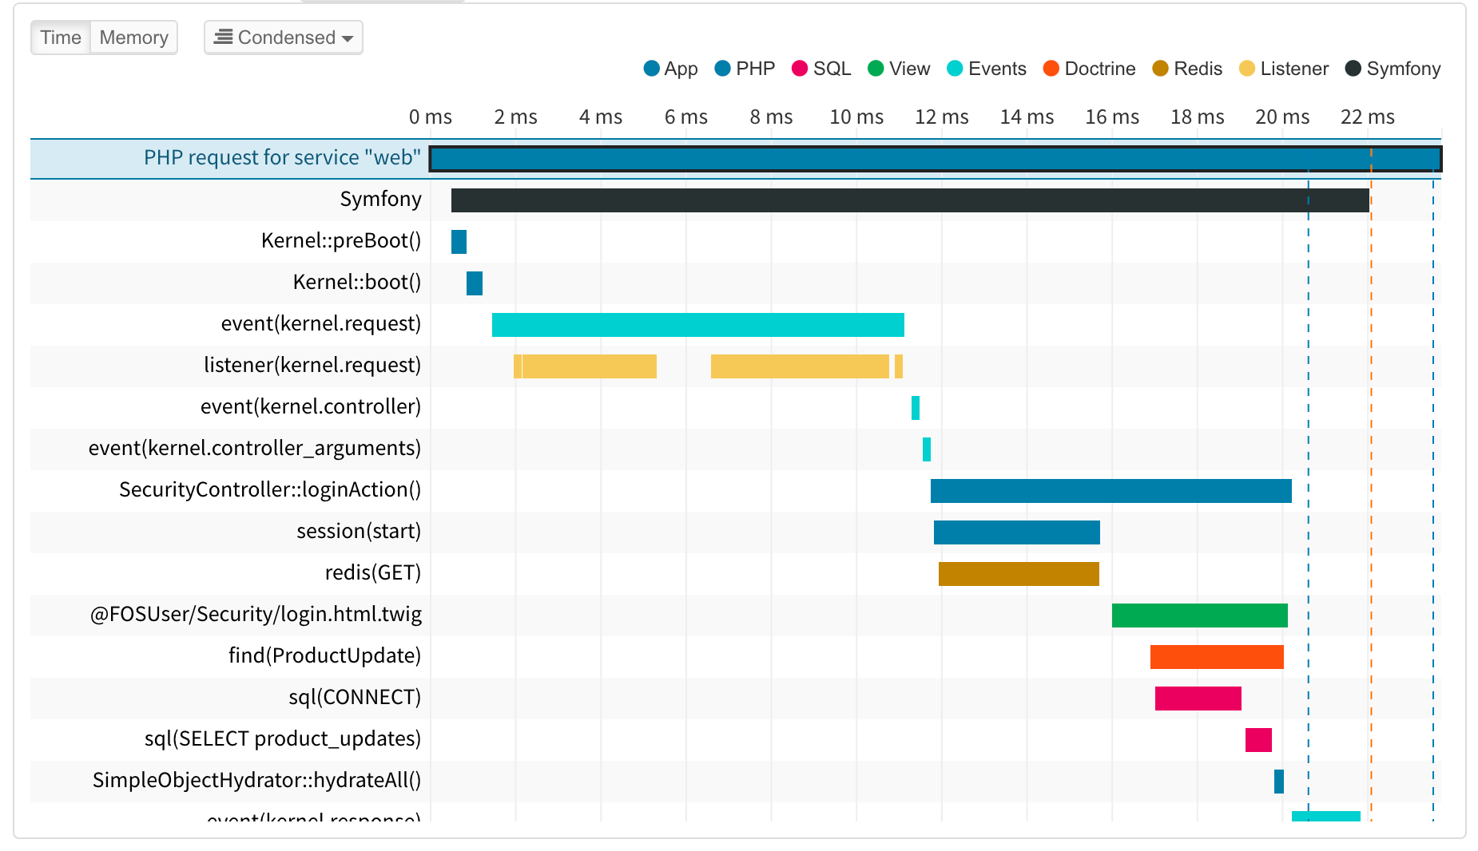Toggle the View legend entry

(x=899, y=69)
